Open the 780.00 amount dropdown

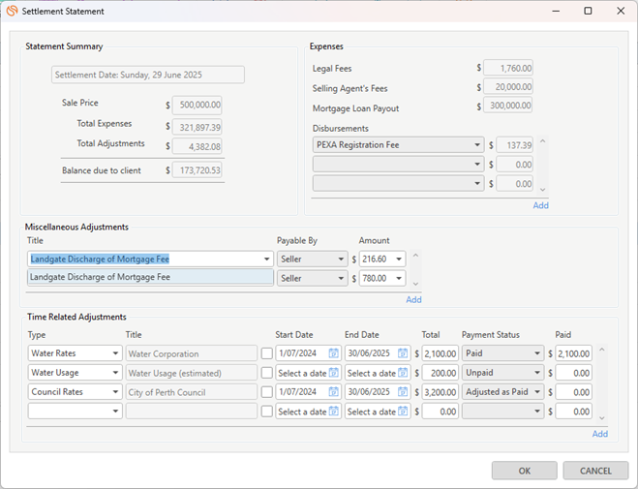[x=398, y=278]
